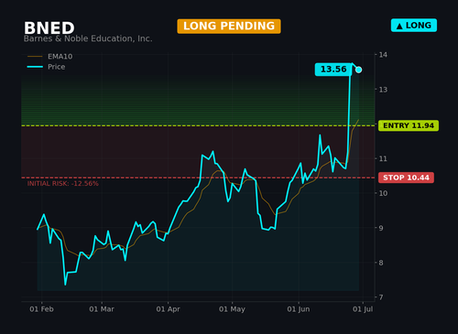Click the INITIAL RISK: -12.56% text

point(63,184)
